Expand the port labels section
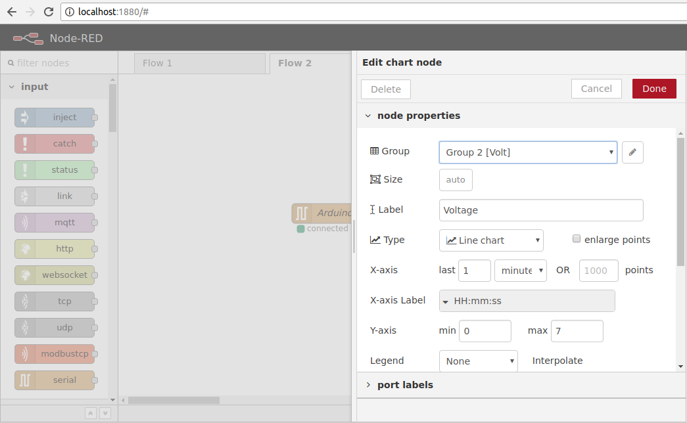 click(368, 385)
